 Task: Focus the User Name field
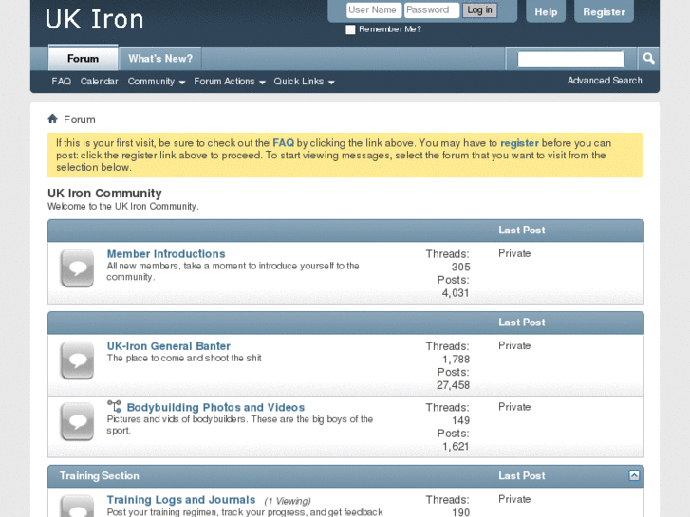(x=374, y=10)
